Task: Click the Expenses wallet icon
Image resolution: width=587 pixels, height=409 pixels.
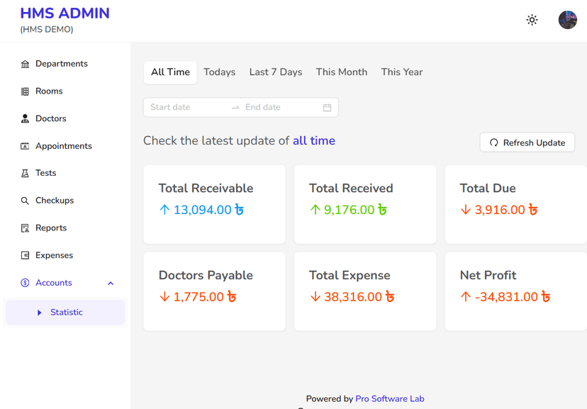Action: (25, 255)
